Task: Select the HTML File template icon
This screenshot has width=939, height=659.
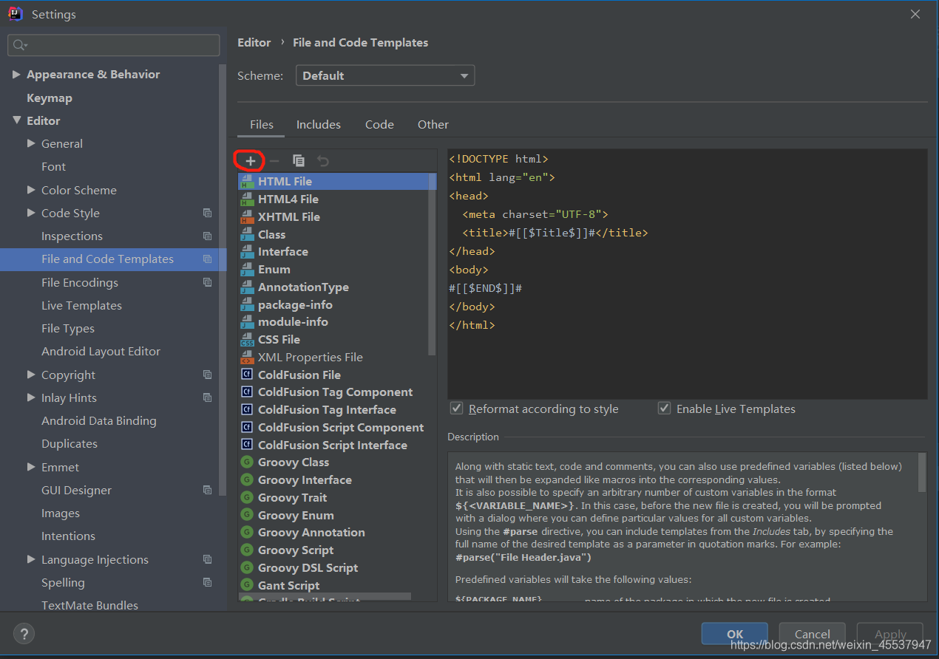Action: click(247, 181)
